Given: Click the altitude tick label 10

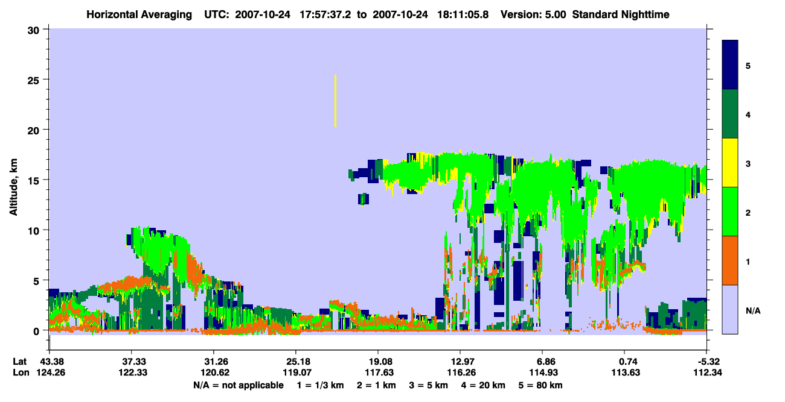Looking at the screenshot, I should tap(34, 230).
